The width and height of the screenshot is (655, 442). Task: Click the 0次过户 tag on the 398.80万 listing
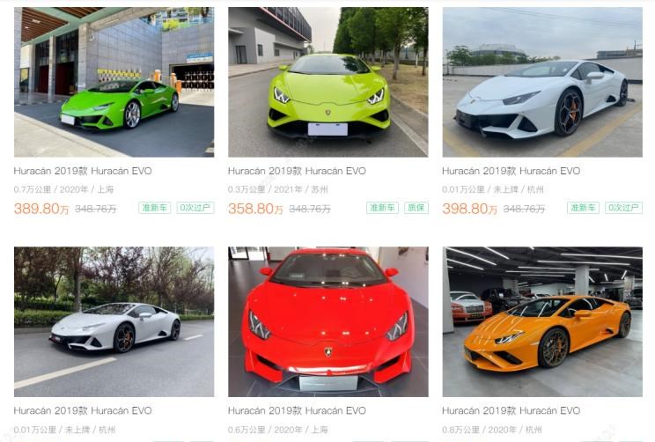[x=623, y=208]
